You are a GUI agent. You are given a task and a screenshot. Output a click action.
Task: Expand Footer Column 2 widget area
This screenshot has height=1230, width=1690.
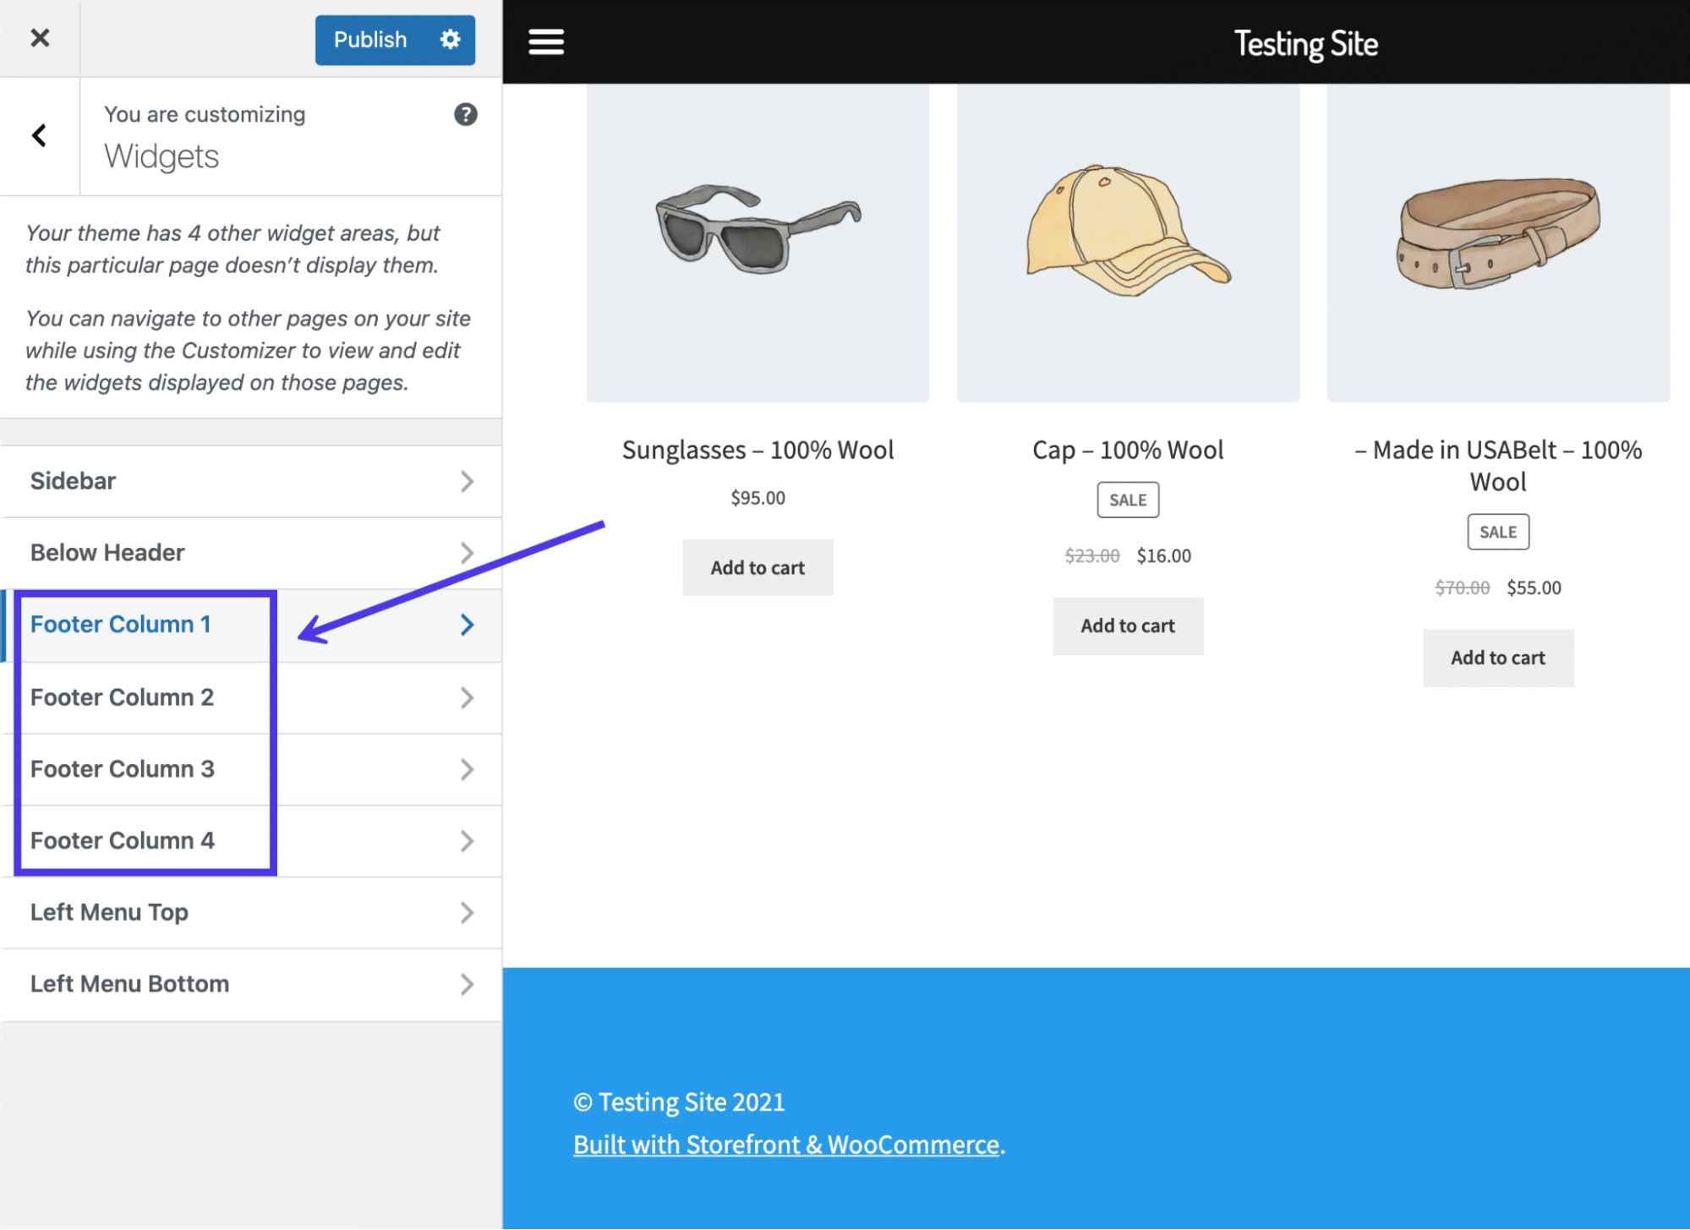[x=250, y=697]
